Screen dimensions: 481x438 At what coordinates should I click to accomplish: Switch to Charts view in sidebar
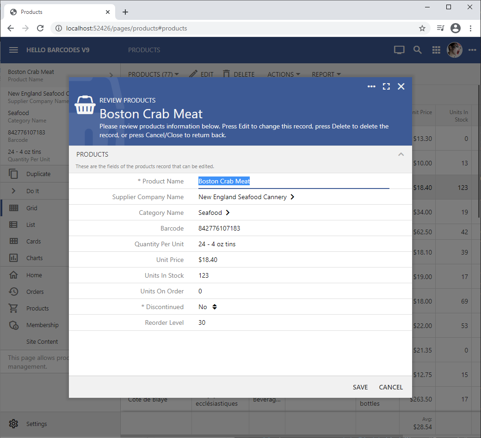click(x=34, y=258)
